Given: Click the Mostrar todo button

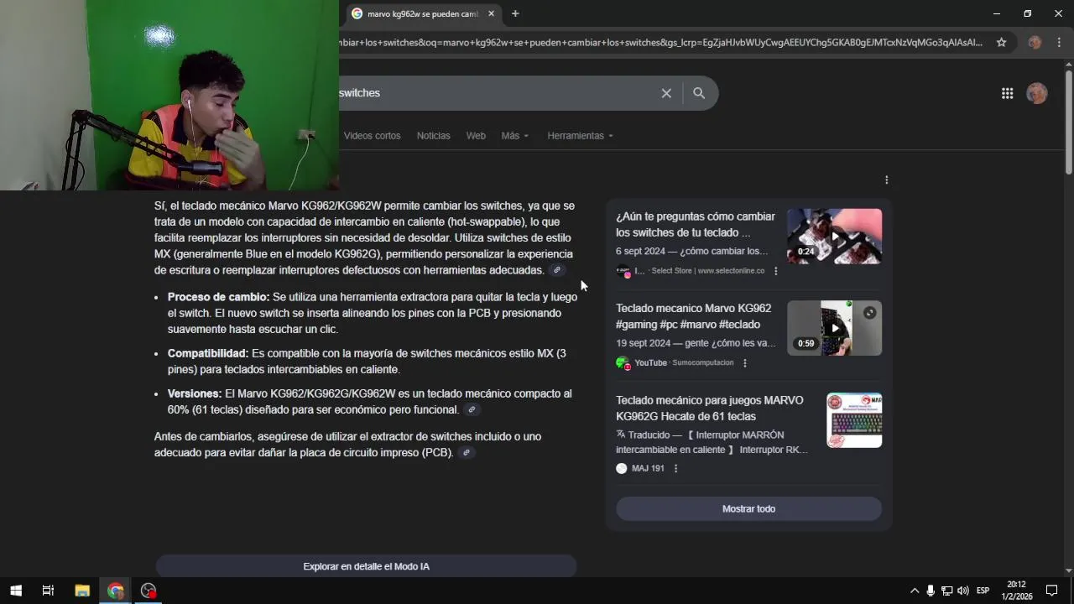Looking at the screenshot, I should click(748, 509).
